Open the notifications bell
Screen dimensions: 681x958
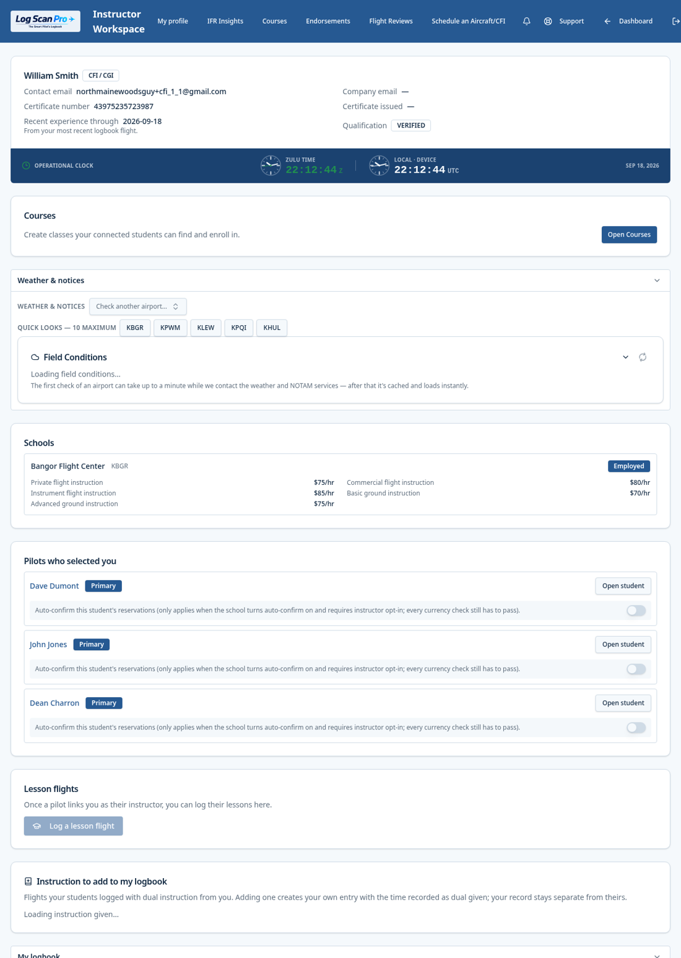[527, 21]
